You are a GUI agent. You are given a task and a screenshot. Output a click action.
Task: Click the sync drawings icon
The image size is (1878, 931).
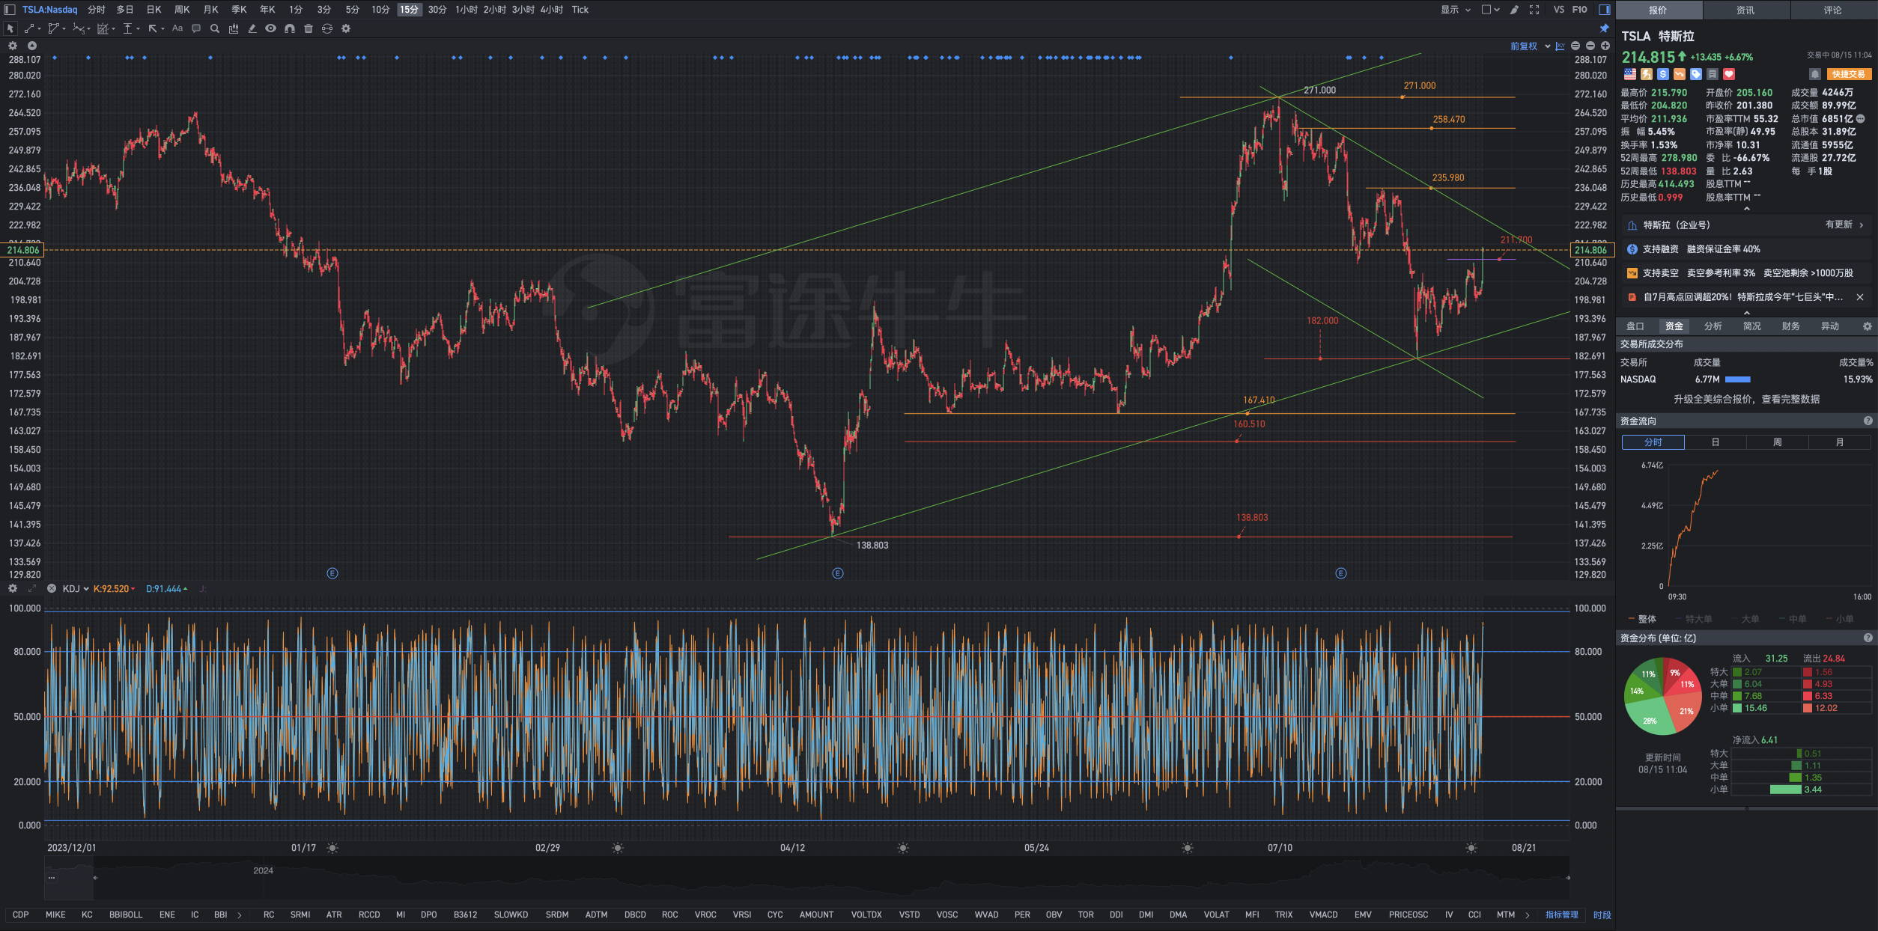(327, 28)
